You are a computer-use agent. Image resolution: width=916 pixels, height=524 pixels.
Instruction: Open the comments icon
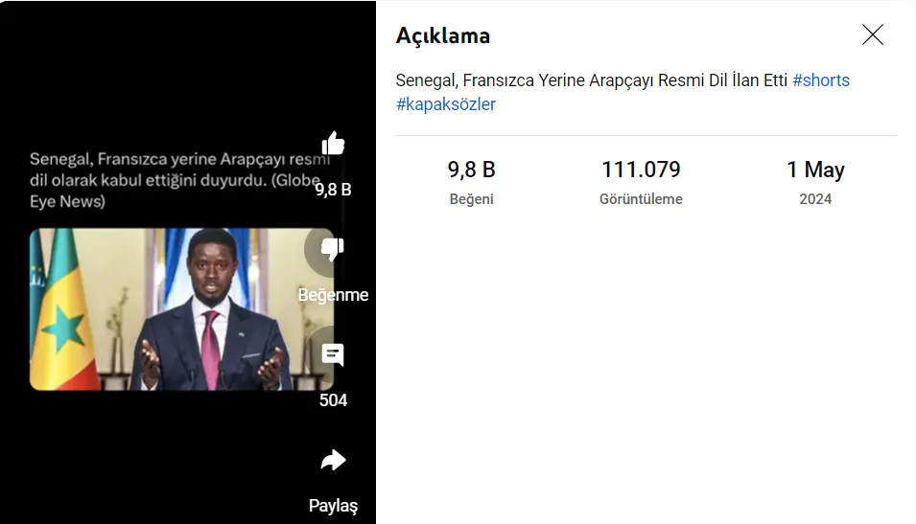click(x=333, y=354)
